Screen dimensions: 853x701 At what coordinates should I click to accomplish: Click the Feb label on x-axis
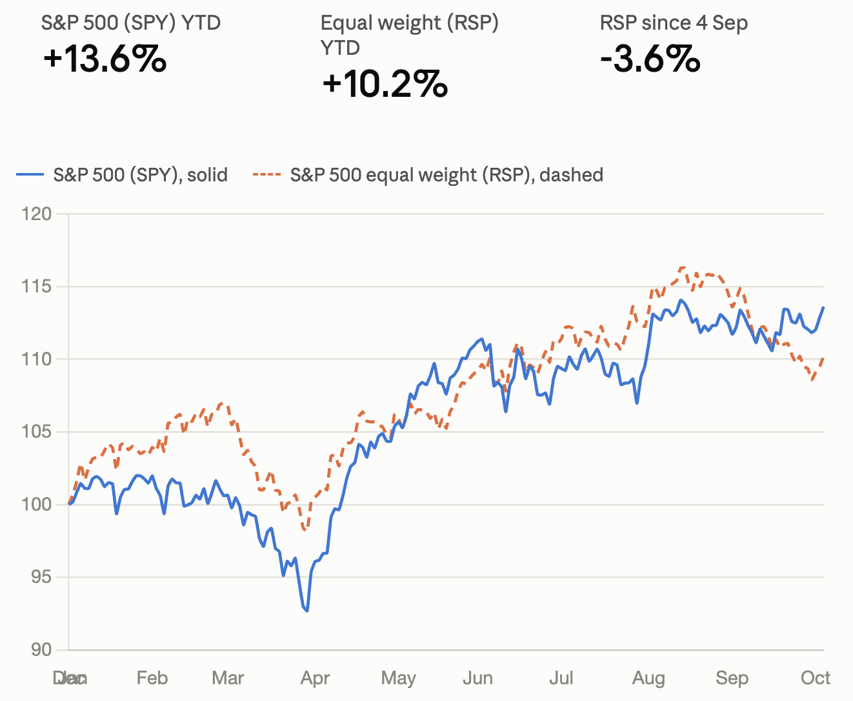pyautogui.click(x=152, y=678)
